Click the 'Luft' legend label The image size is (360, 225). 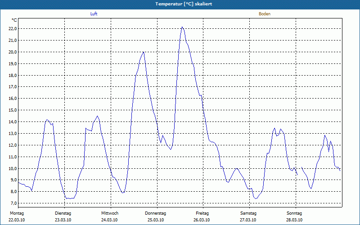click(94, 14)
